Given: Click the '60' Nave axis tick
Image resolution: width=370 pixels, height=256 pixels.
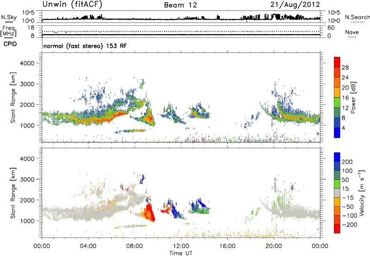Looking at the screenshot, I should pyautogui.click(x=331, y=28).
